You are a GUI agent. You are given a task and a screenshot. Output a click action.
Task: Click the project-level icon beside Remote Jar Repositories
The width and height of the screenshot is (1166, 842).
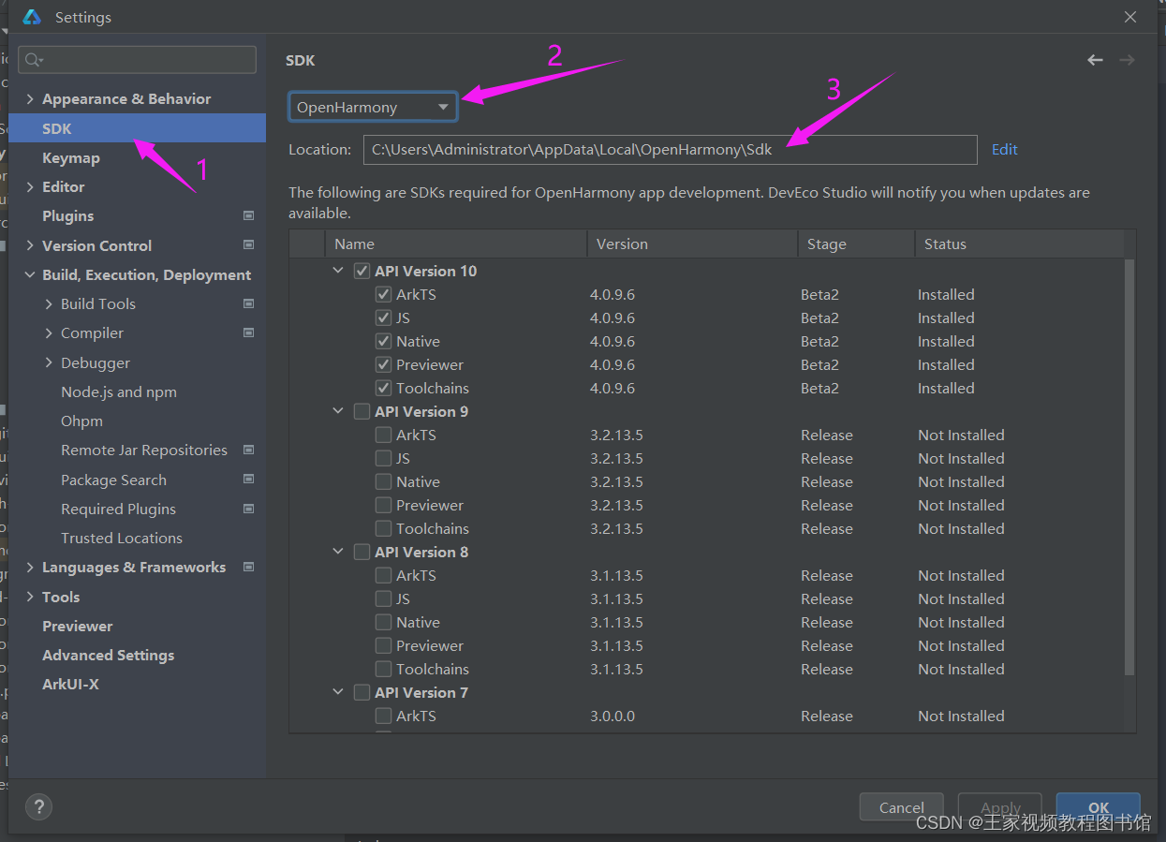coord(248,450)
